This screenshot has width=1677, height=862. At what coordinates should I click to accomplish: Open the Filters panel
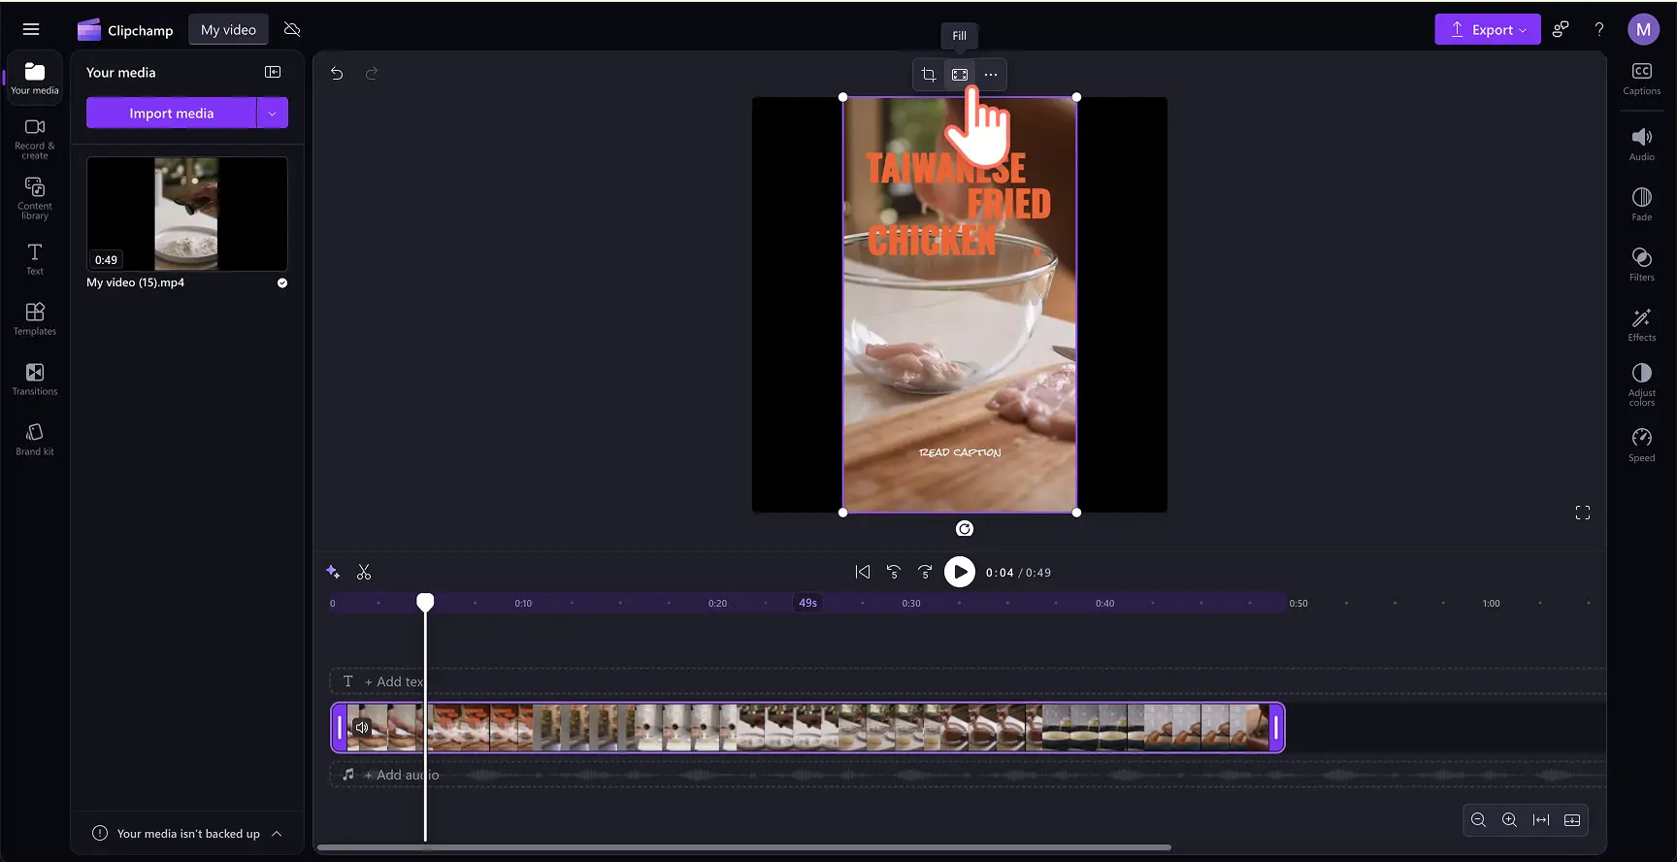(1641, 264)
